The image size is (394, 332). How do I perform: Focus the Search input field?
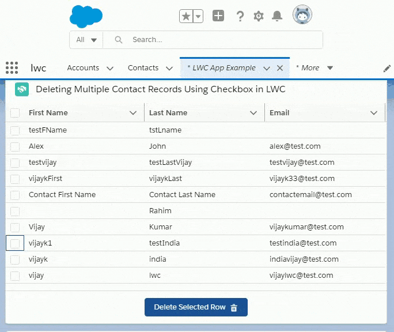click(x=213, y=40)
